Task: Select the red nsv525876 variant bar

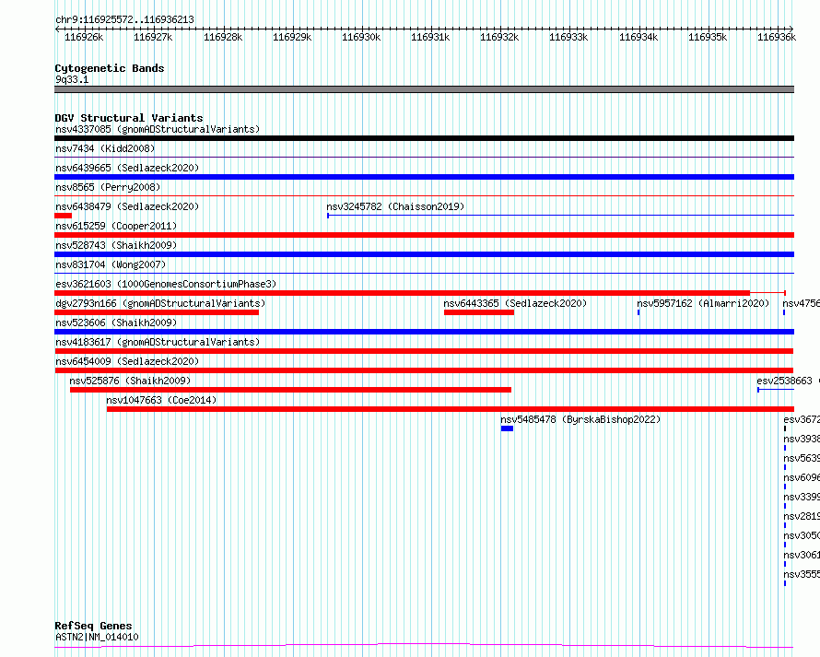Action: pos(291,390)
